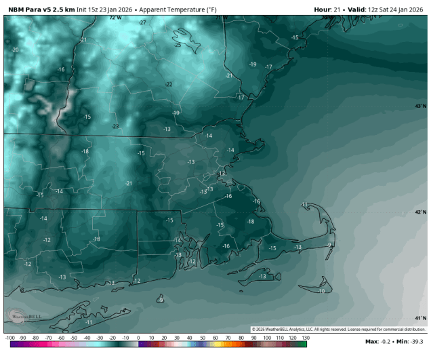
Task: Click the -9 value on Cape Cod
Action: tap(329, 245)
